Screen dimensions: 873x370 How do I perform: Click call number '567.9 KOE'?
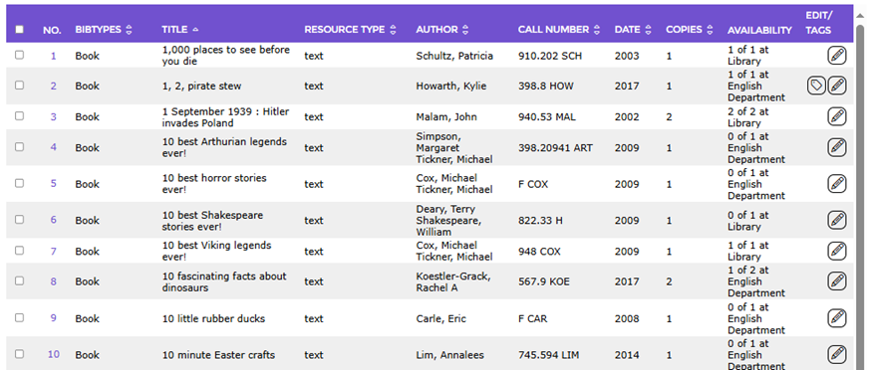(x=543, y=281)
